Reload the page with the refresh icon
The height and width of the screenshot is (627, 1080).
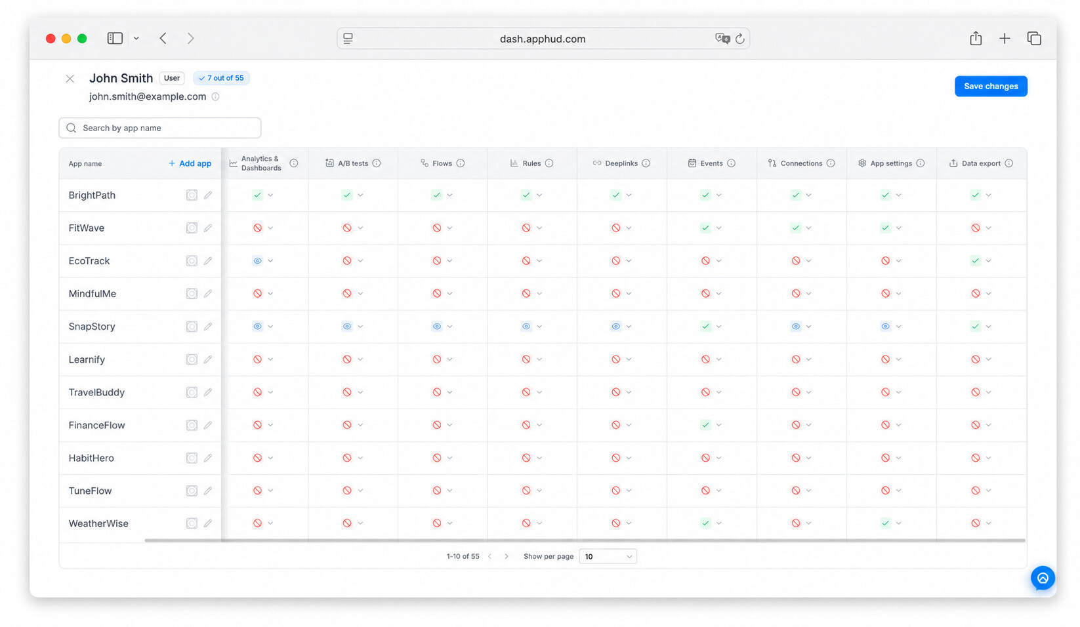point(740,39)
